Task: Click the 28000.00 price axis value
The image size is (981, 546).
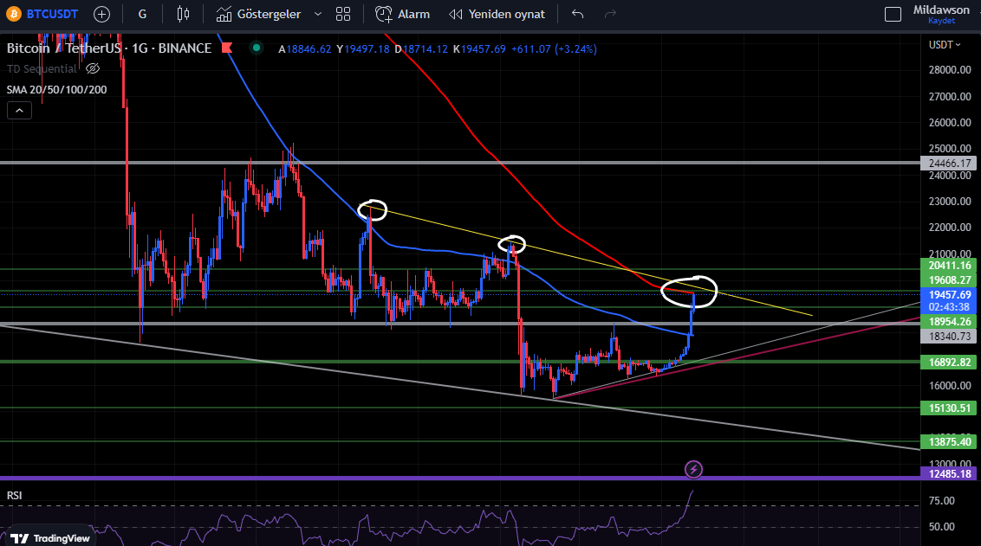Action: point(950,70)
